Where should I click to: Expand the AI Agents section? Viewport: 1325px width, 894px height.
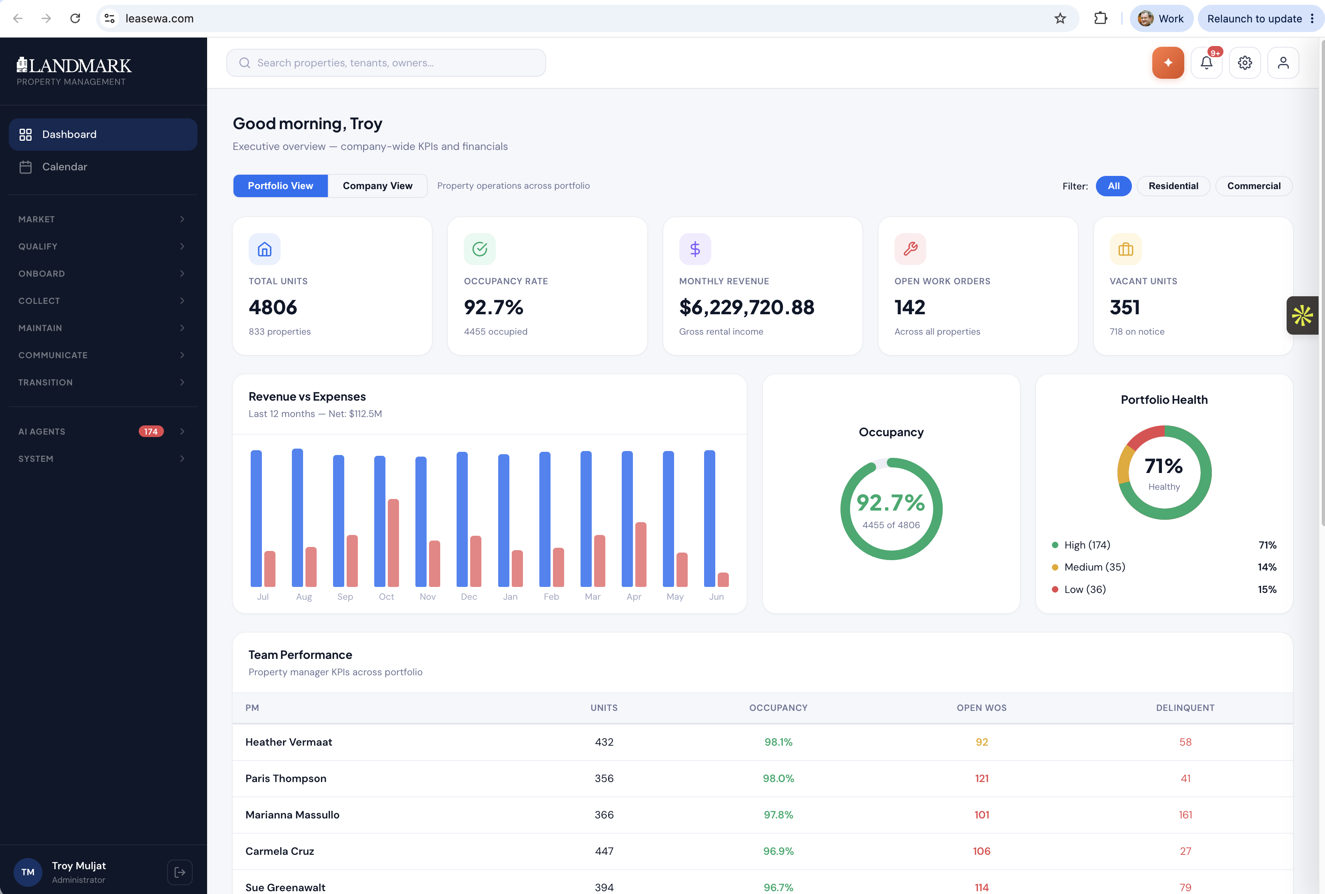[x=103, y=431]
